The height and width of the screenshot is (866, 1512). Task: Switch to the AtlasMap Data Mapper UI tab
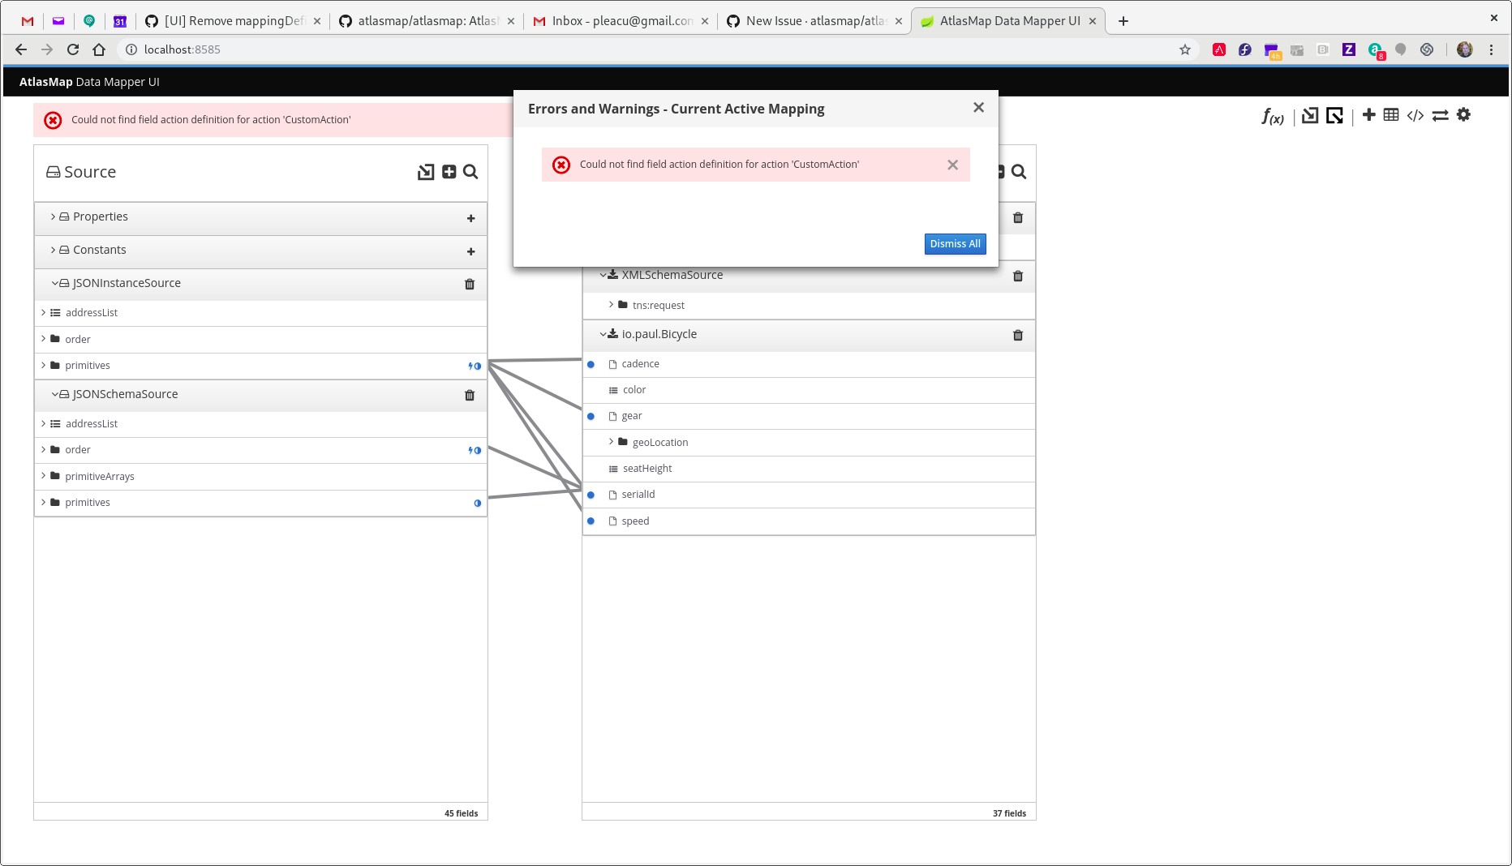tap(1006, 20)
